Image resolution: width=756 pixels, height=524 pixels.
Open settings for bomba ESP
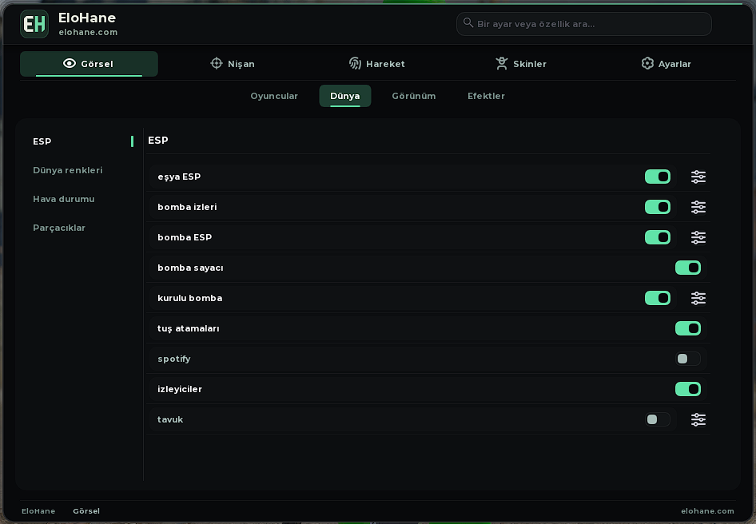point(698,238)
